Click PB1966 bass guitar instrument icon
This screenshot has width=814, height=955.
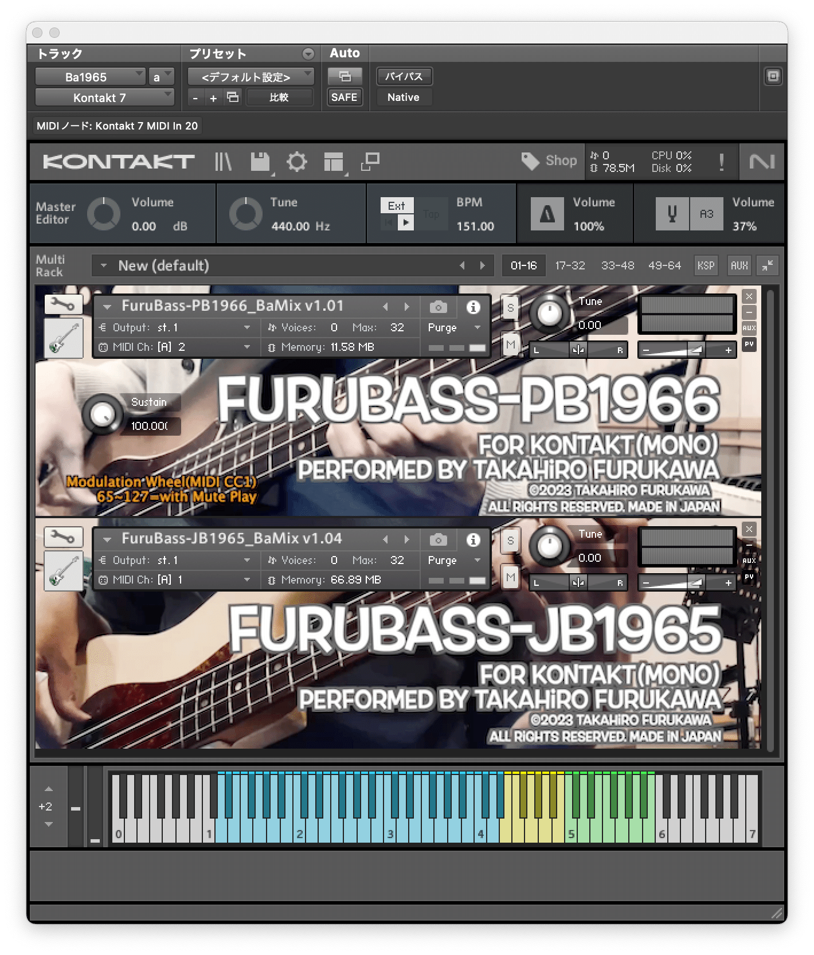tap(64, 338)
